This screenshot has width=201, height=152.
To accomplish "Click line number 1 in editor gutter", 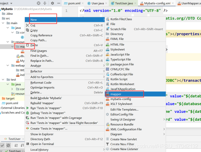I will point(66,11).
